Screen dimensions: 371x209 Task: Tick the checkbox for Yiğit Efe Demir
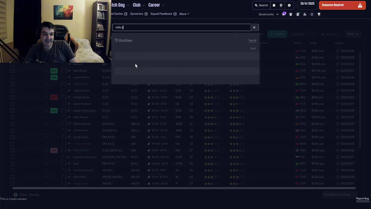tap(12, 91)
